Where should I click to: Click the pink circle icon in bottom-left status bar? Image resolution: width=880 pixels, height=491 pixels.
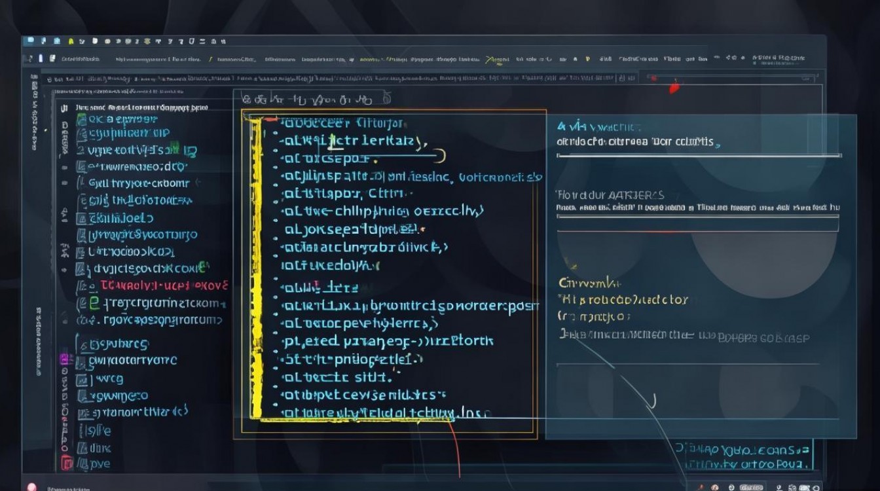click(30, 486)
